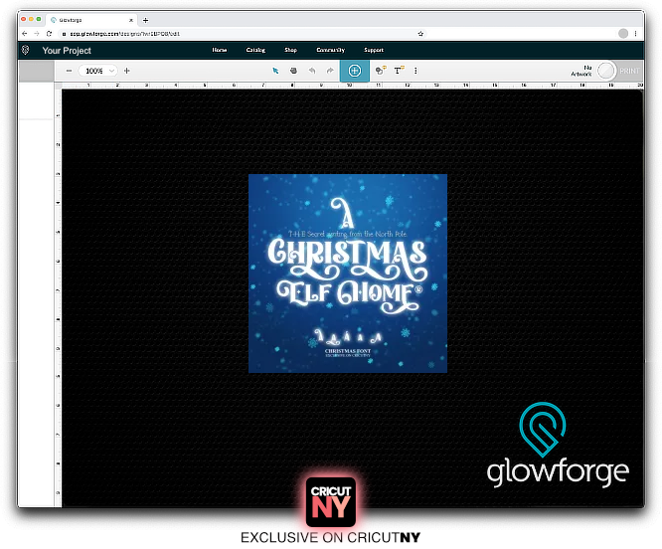Viewport: 662px width, 549px height.
Task: Zoom in with the plus icon
Action: click(126, 71)
